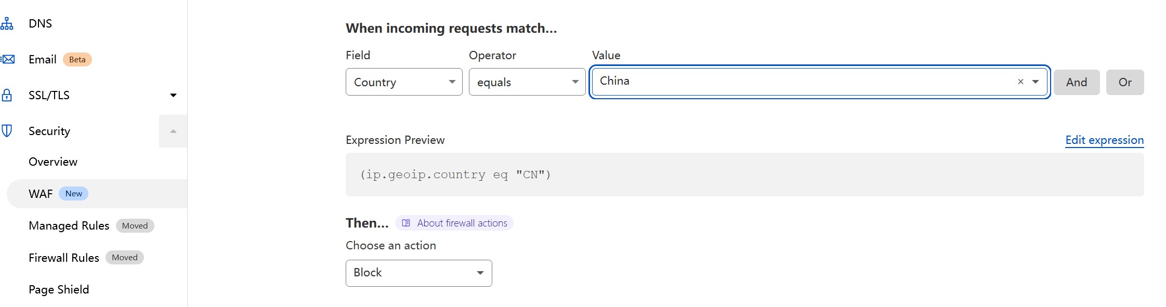
Task: Collapse the Security sidebar section
Action: click(x=173, y=131)
